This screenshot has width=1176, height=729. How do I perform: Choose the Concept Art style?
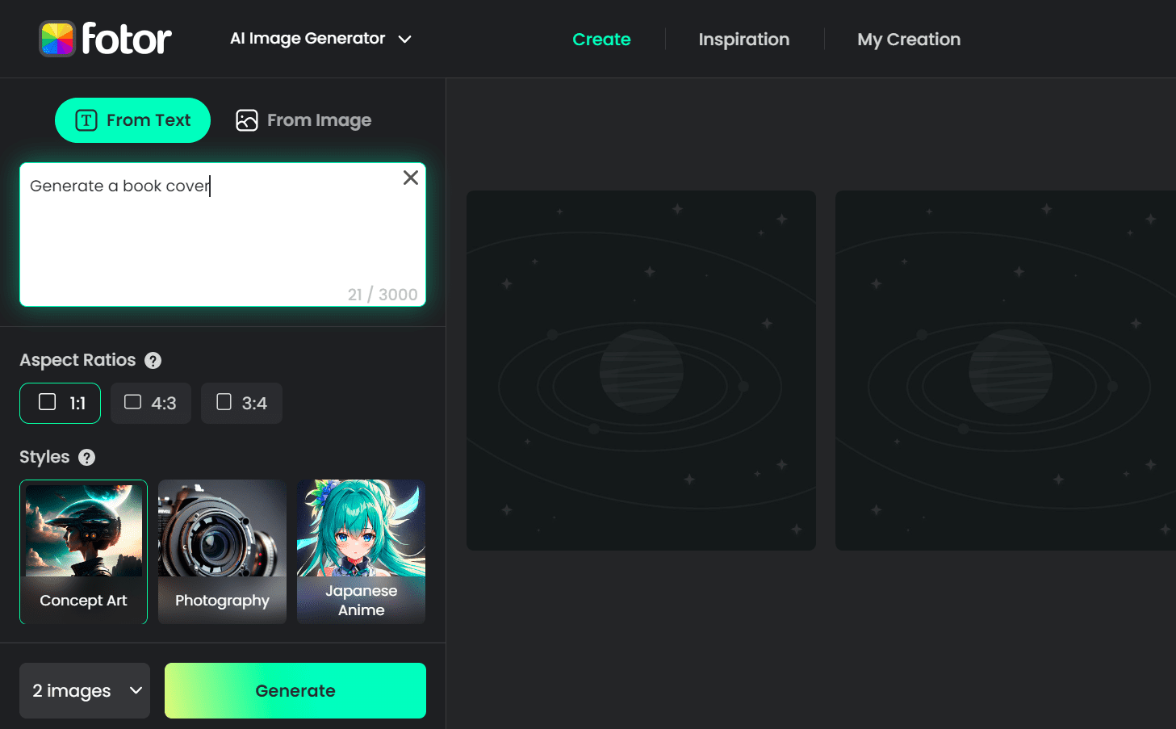click(x=83, y=552)
